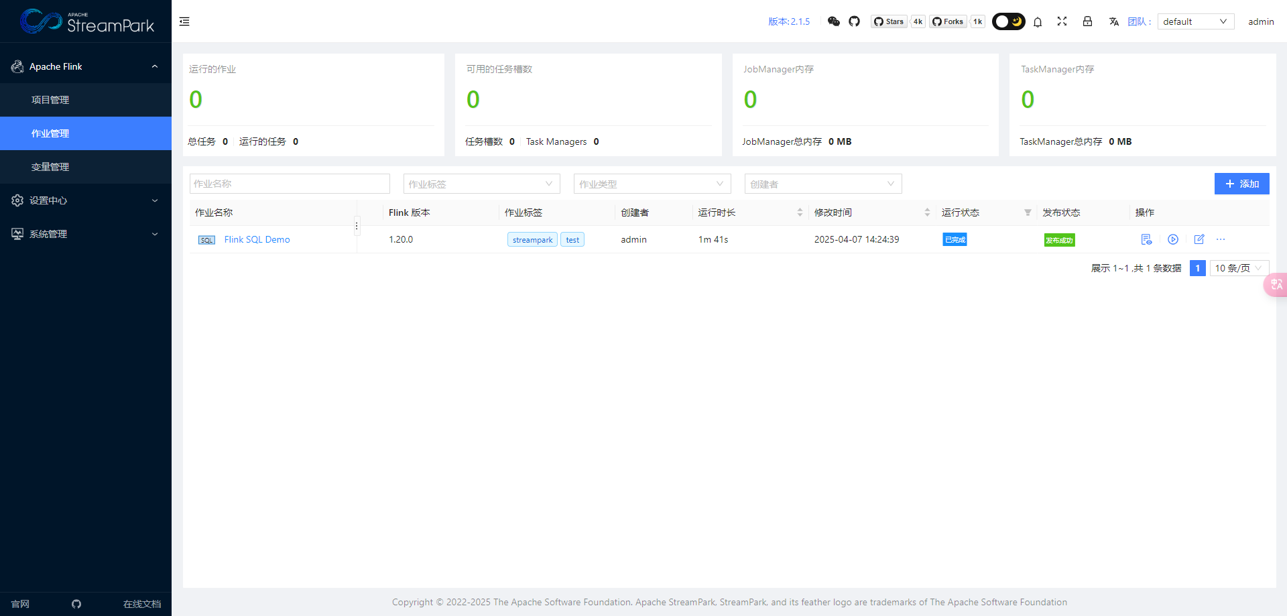Click the 1.20.0 Flink version cell
Viewport: 1287px width, 616px height.
[401, 239]
